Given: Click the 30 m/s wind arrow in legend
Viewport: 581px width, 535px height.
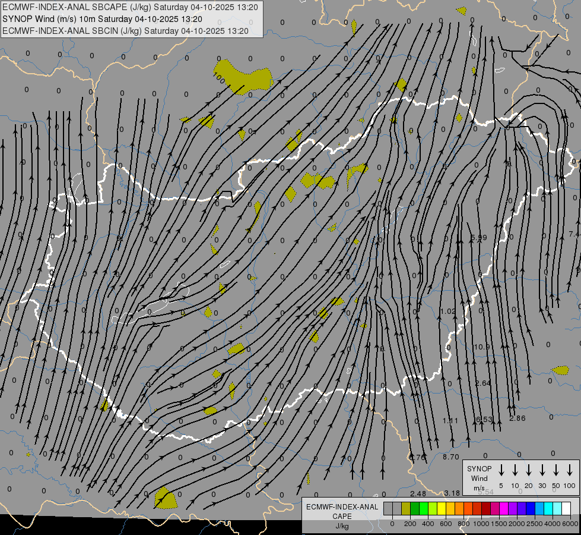Looking at the screenshot, I should [x=542, y=470].
